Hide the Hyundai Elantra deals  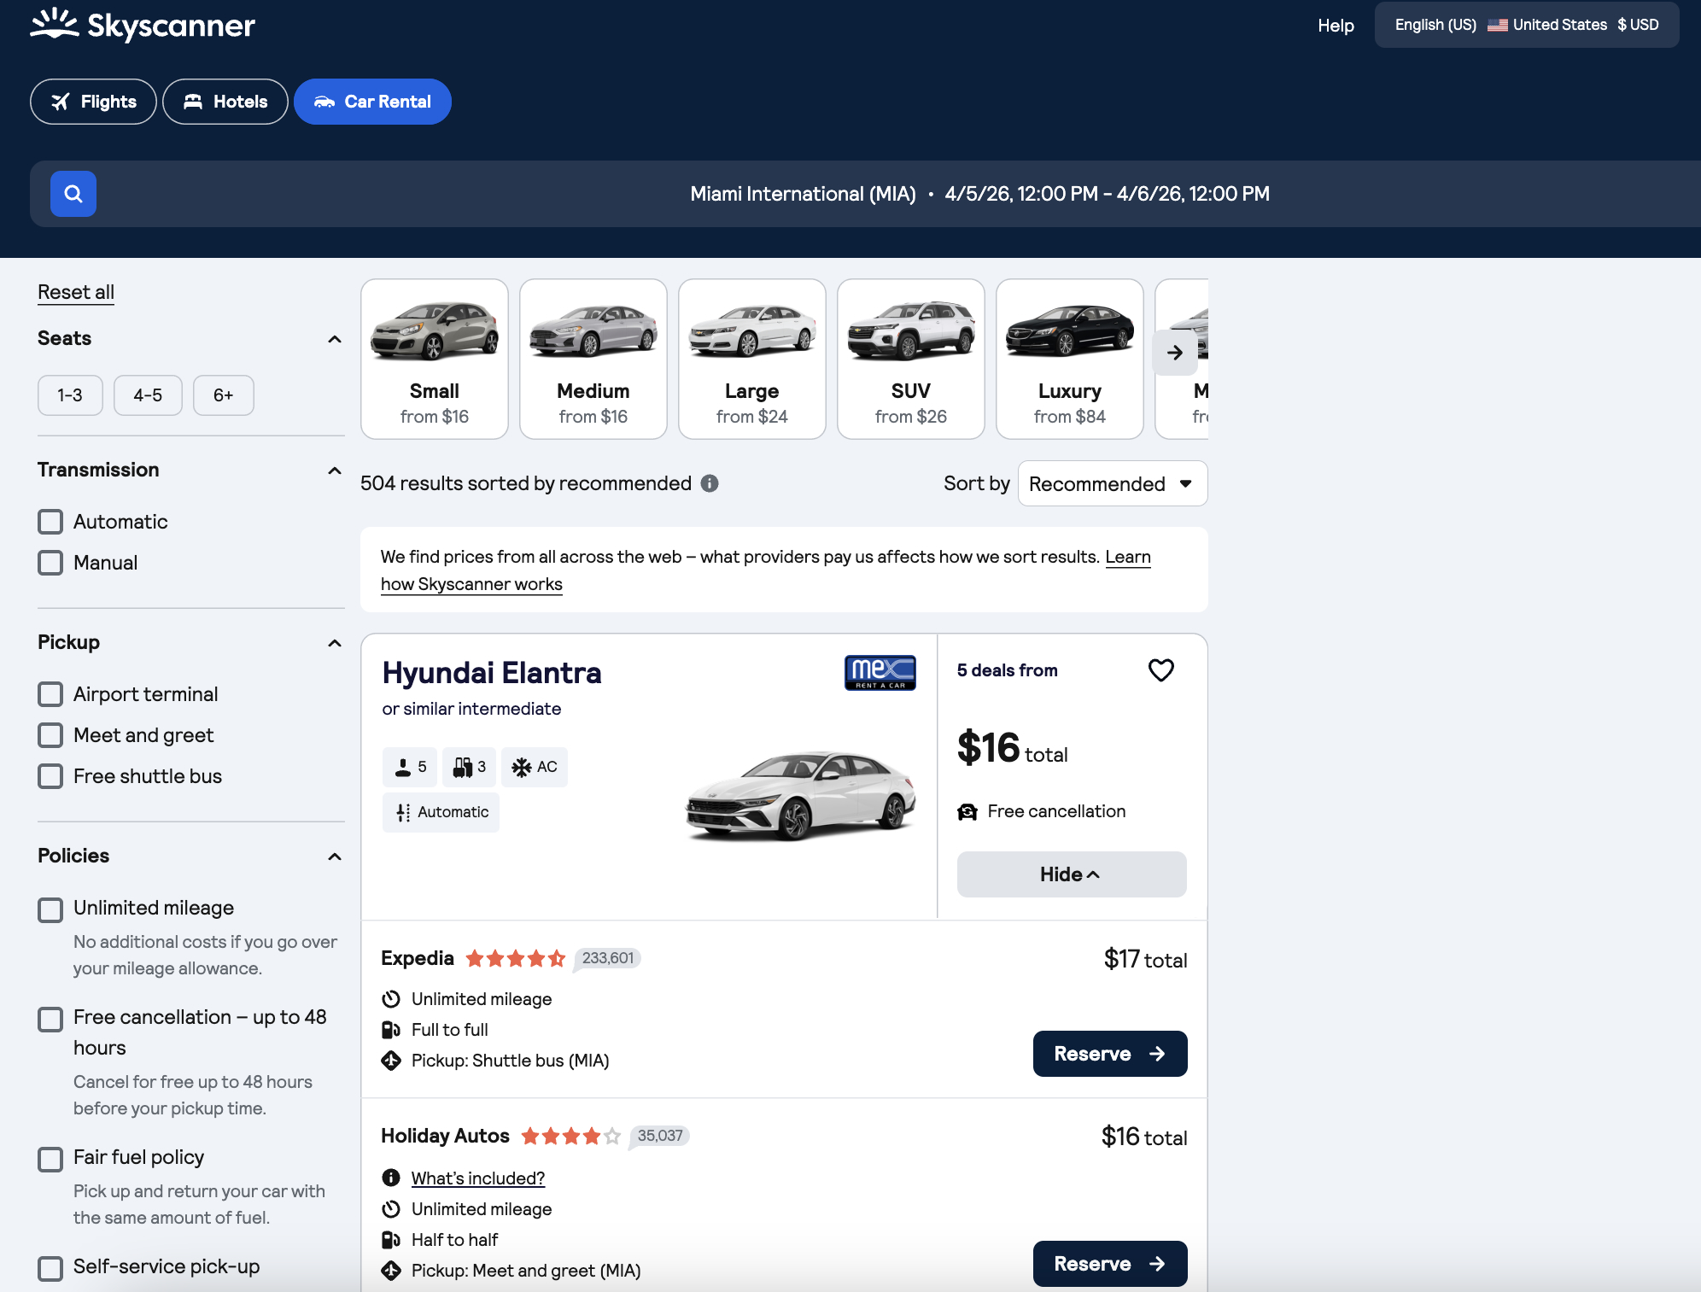[x=1071, y=874]
